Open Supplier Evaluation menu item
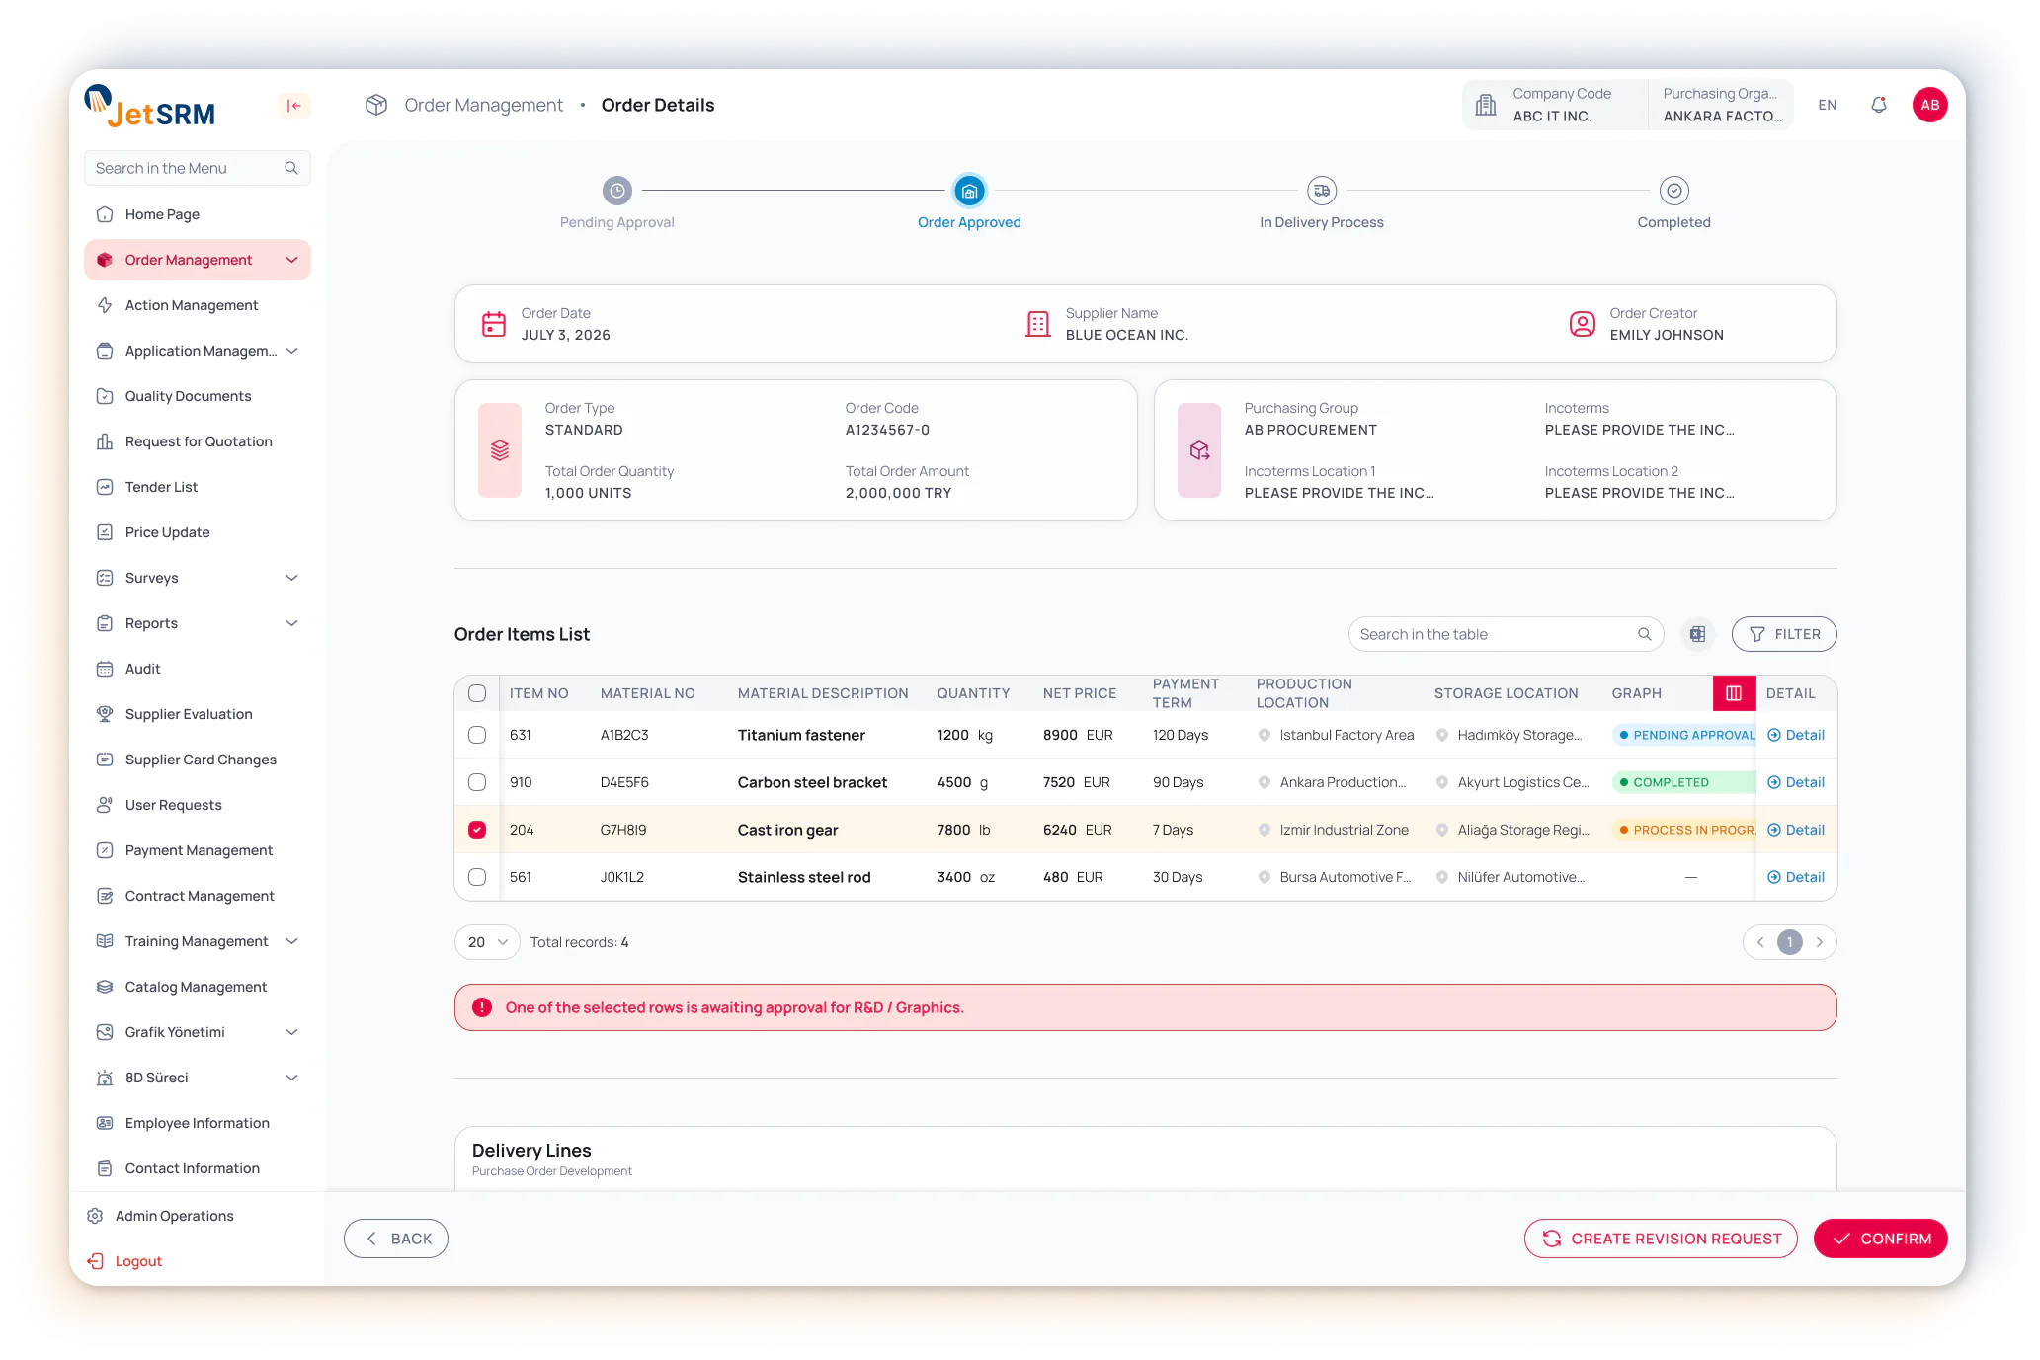 click(x=198, y=714)
